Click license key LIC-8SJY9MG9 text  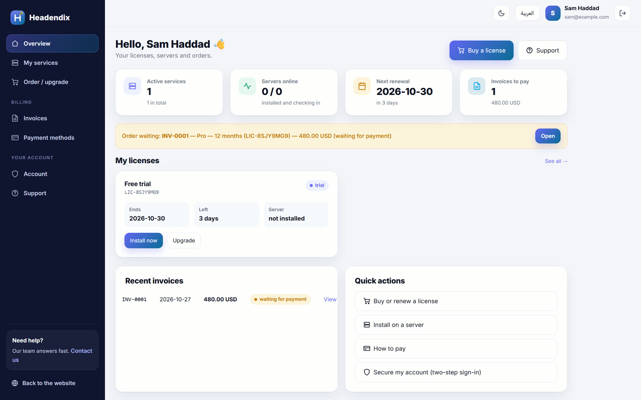click(141, 192)
